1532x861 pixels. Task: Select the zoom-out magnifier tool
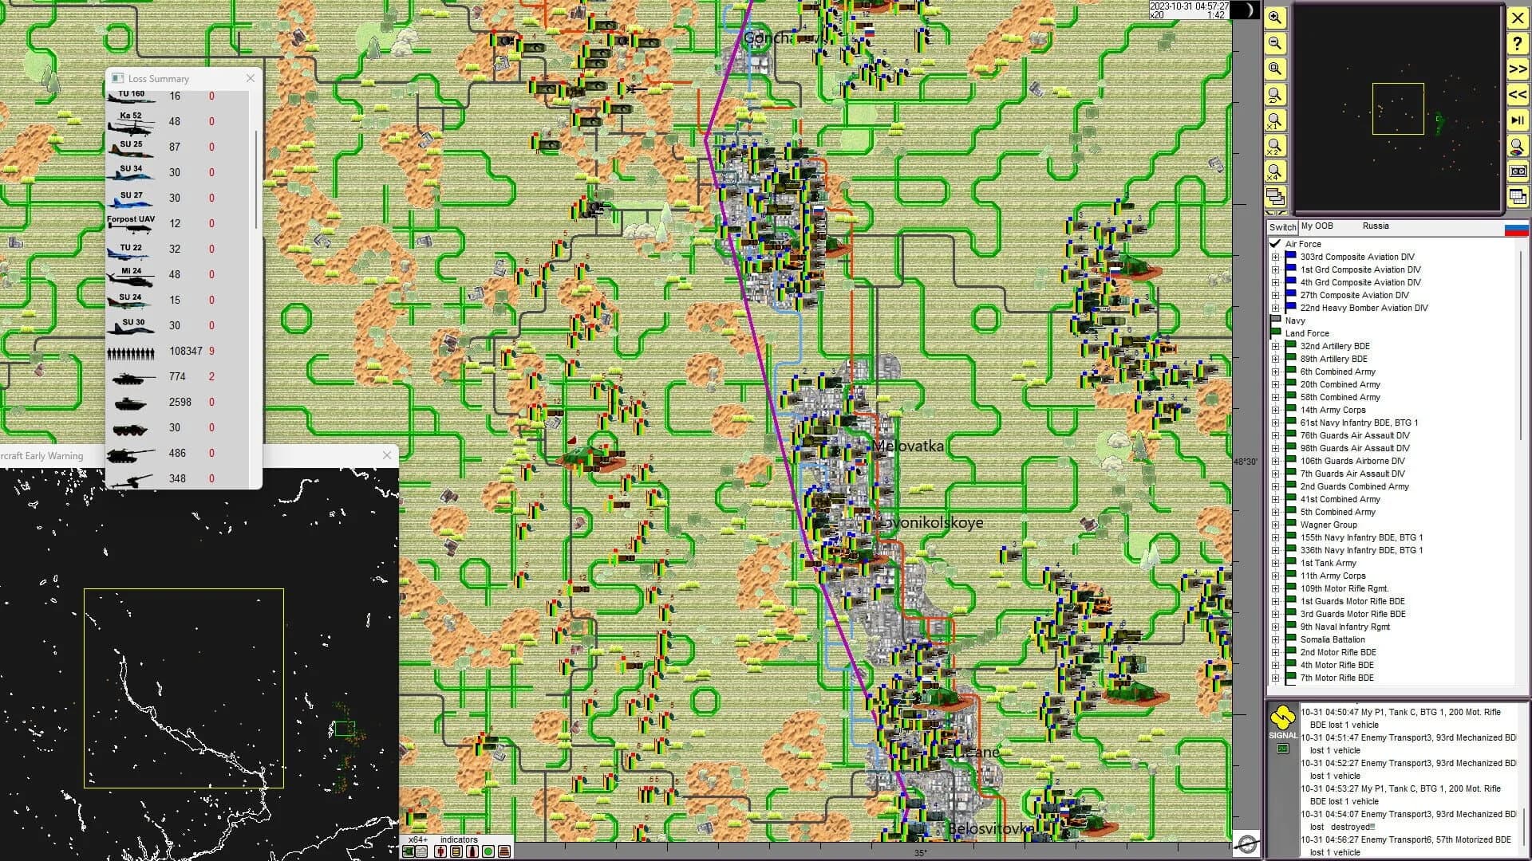1275,42
